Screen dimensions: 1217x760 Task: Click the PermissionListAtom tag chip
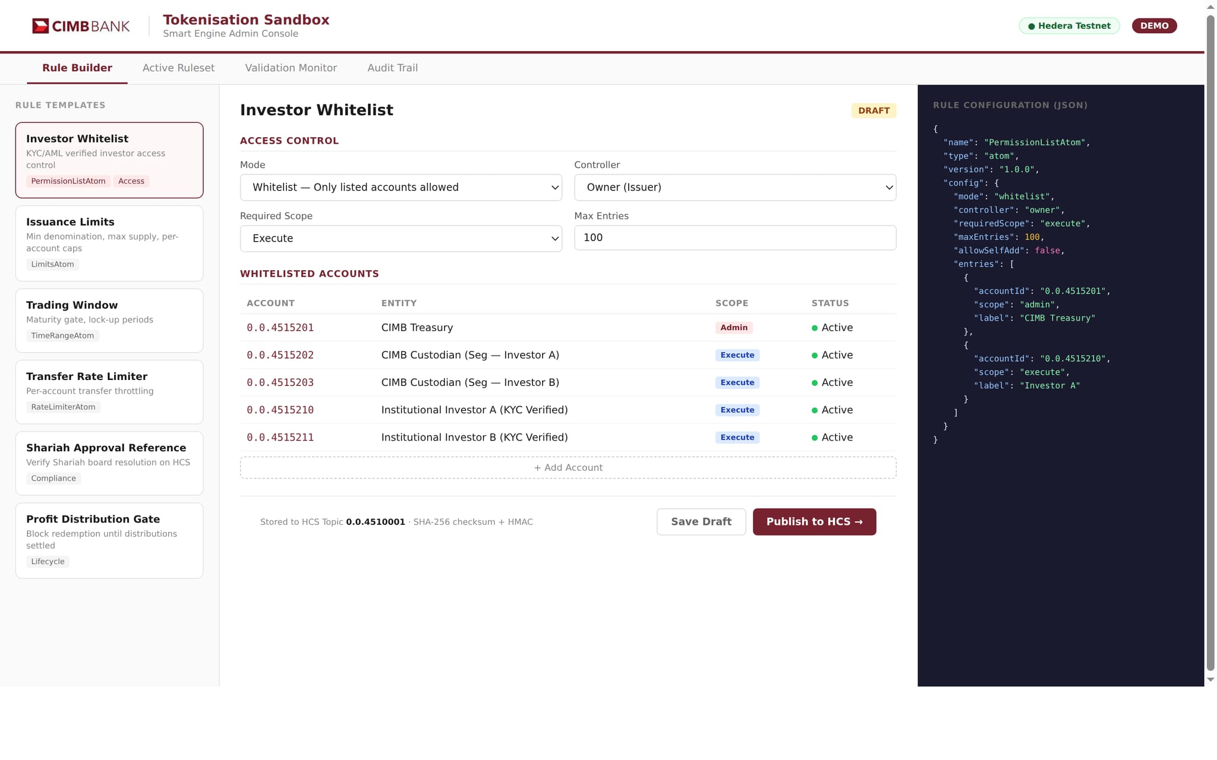pyautogui.click(x=68, y=181)
